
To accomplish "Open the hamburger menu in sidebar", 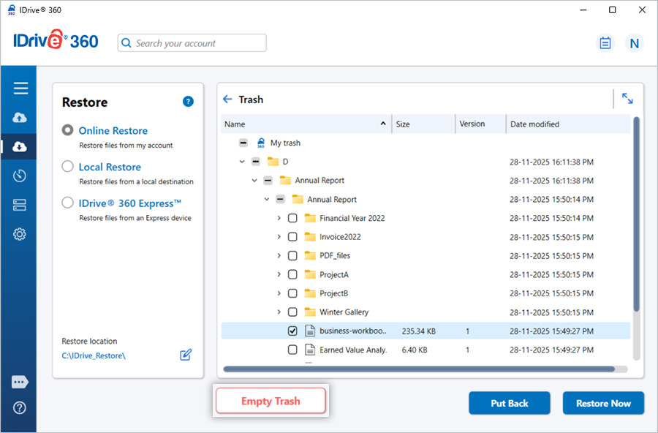I will click(x=20, y=89).
